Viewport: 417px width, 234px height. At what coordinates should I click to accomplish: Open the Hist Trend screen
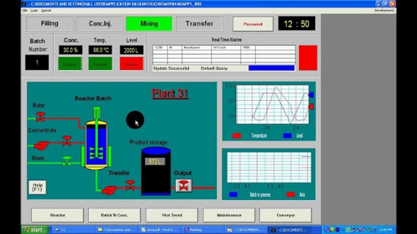[172, 215]
